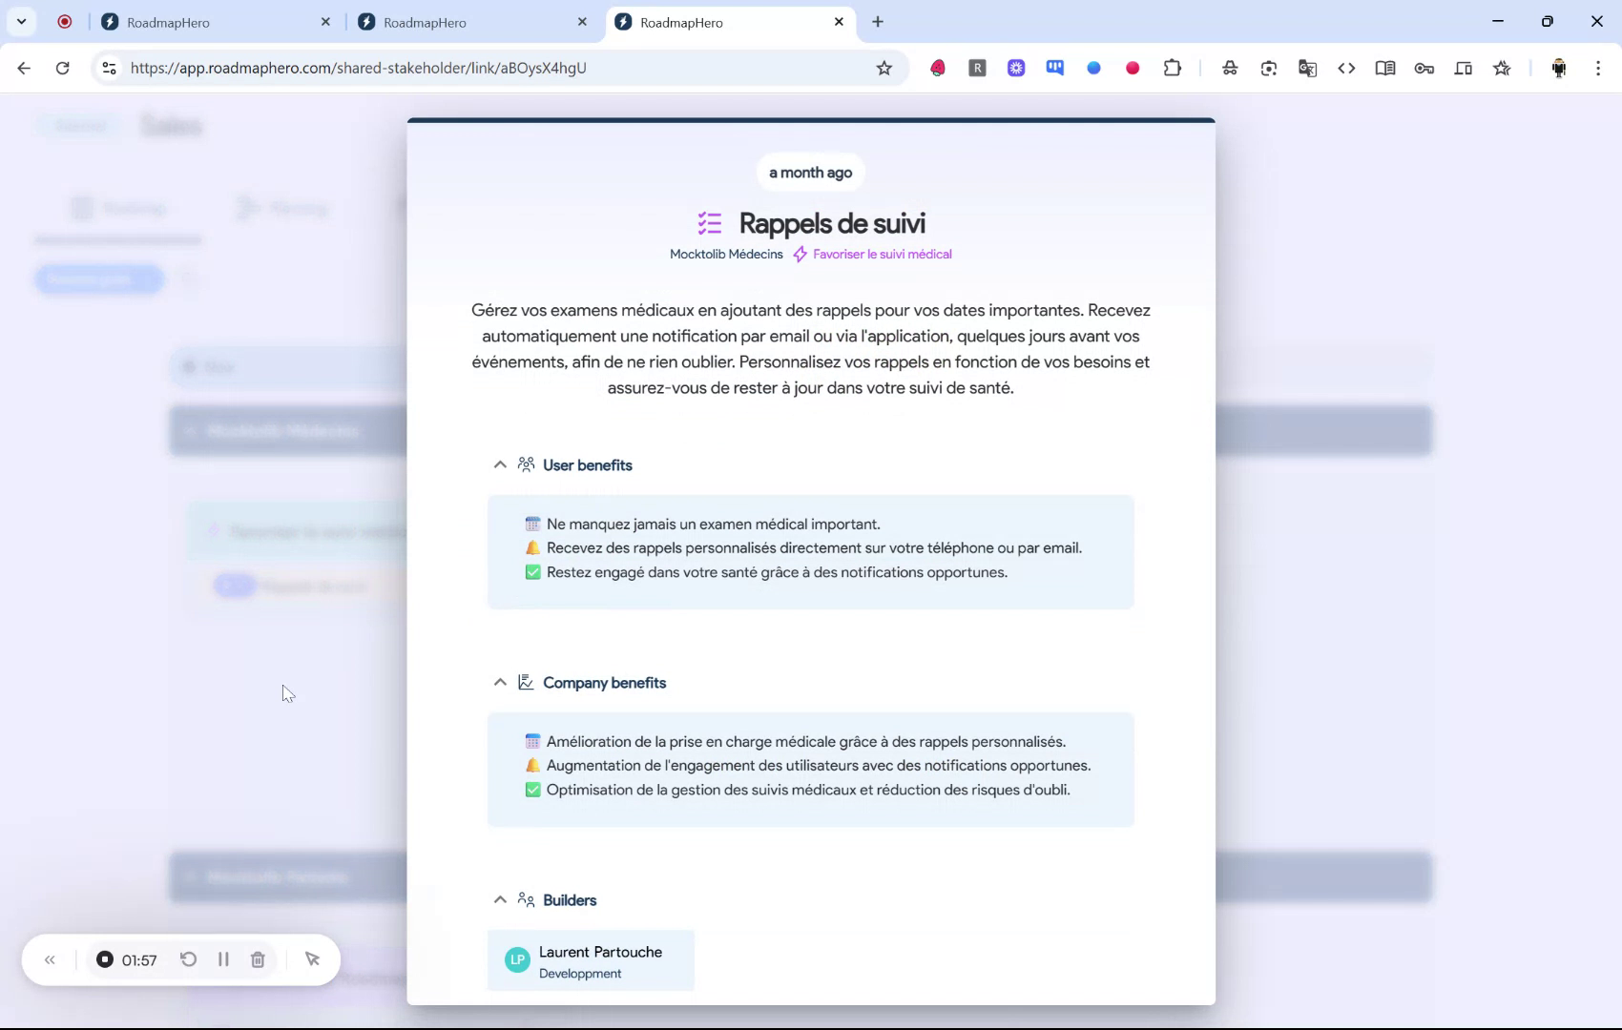
Task: Pause the screen recording
Action: coord(223,959)
